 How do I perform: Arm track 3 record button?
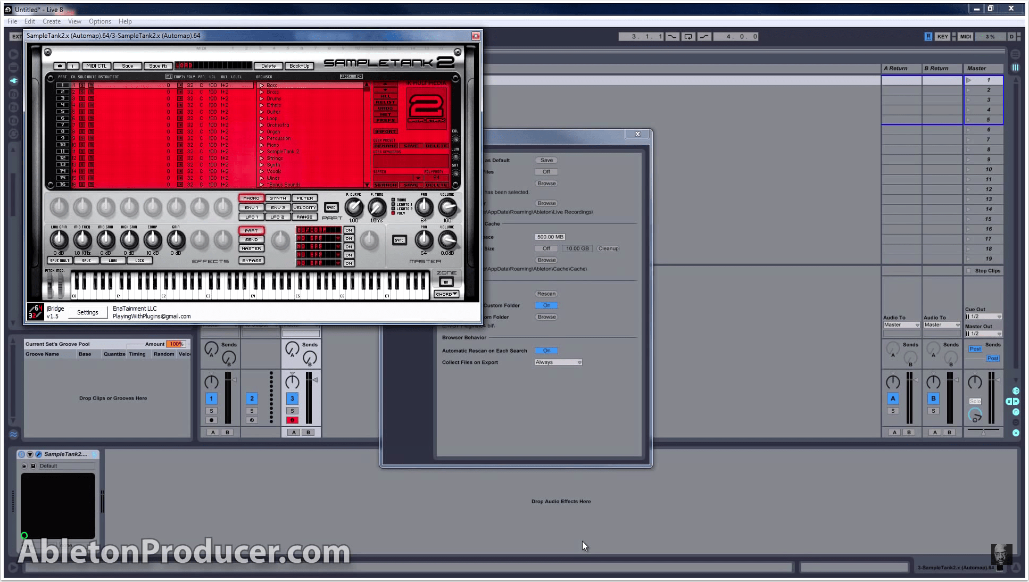292,420
